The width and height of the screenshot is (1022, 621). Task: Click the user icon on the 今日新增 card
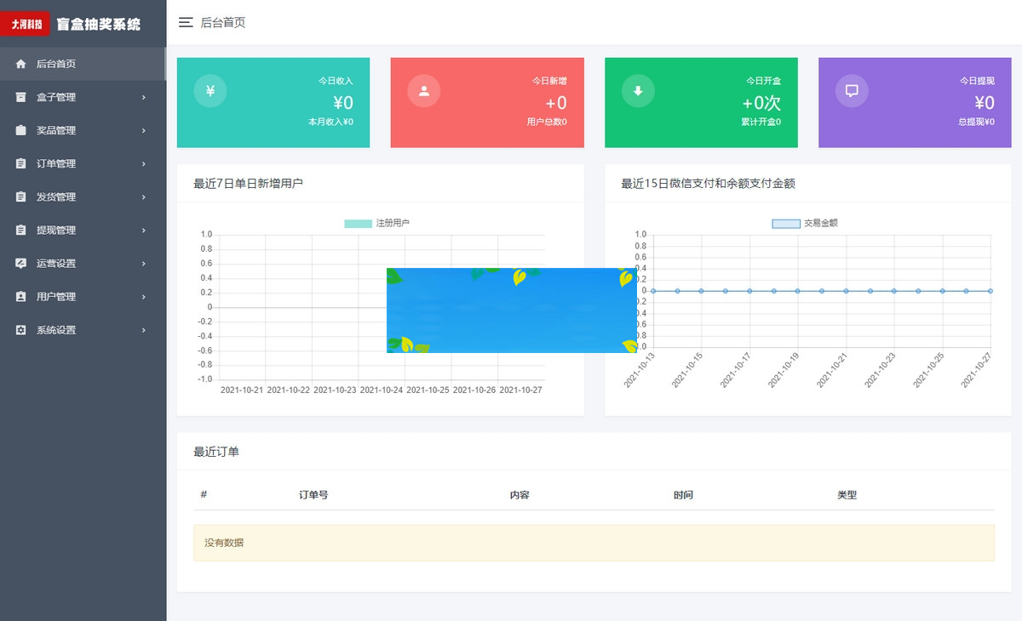tap(423, 90)
